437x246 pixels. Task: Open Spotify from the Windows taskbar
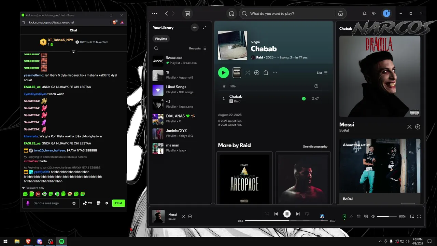61,242
